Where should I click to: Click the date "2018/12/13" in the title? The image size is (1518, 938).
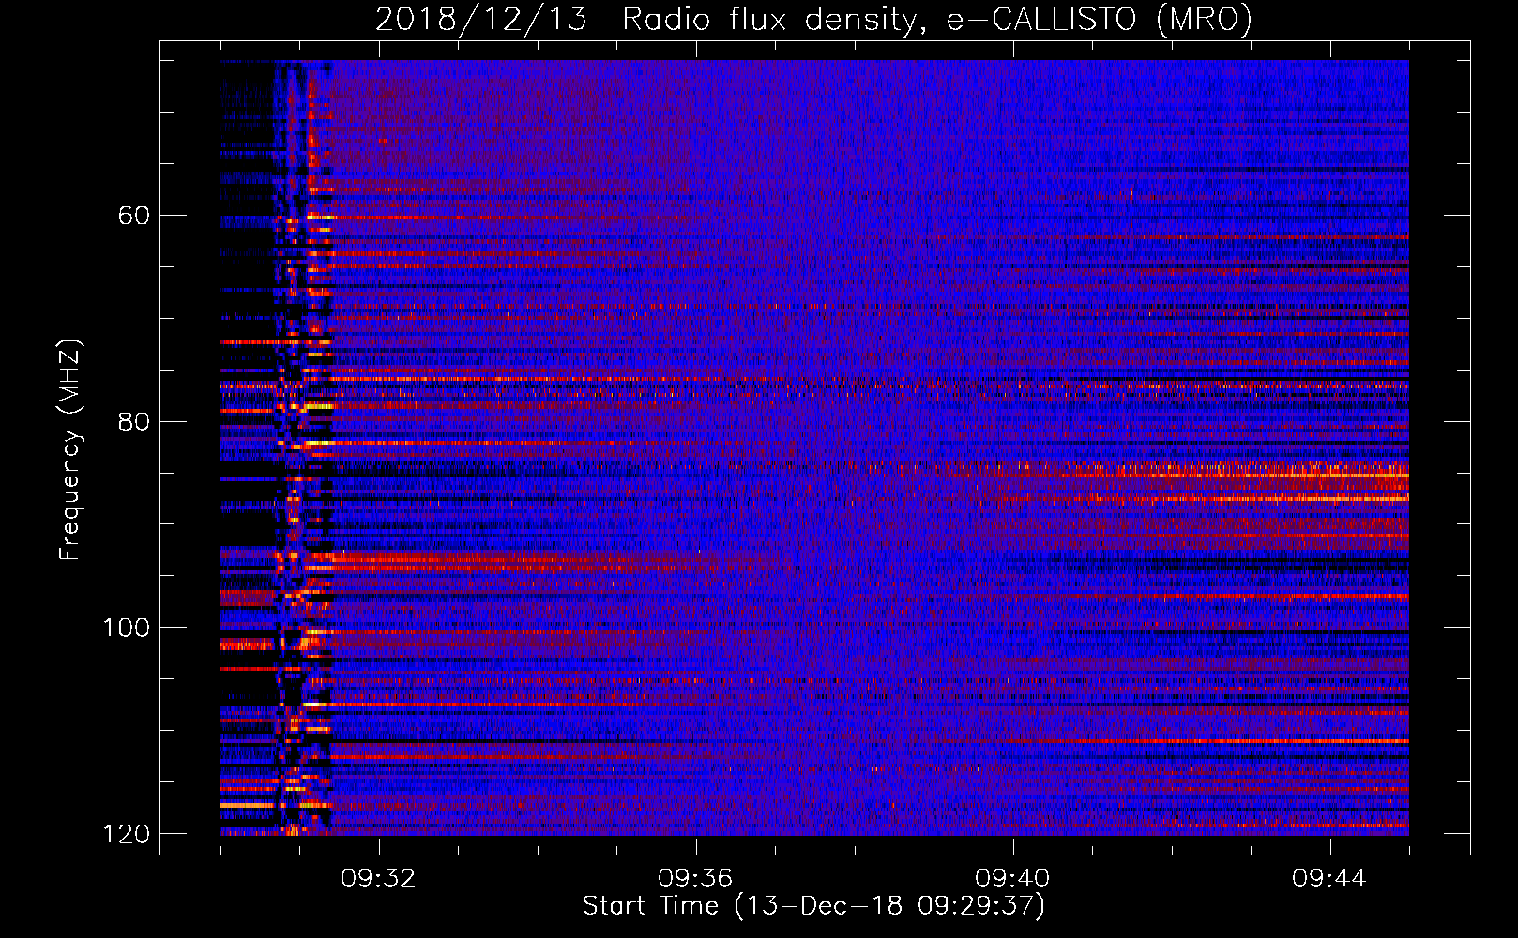[x=481, y=20]
